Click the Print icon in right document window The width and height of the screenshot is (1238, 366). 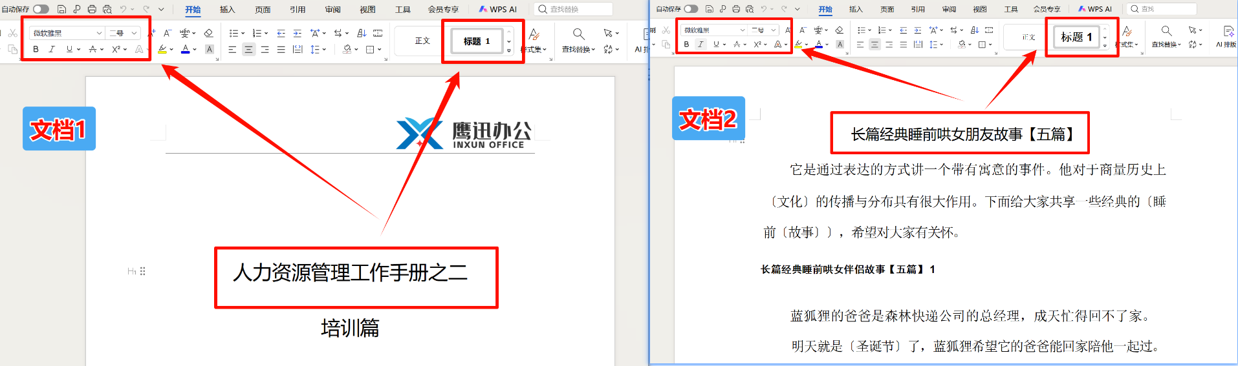click(x=736, y=9)
